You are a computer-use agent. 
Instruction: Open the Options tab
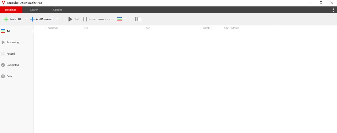58,10
